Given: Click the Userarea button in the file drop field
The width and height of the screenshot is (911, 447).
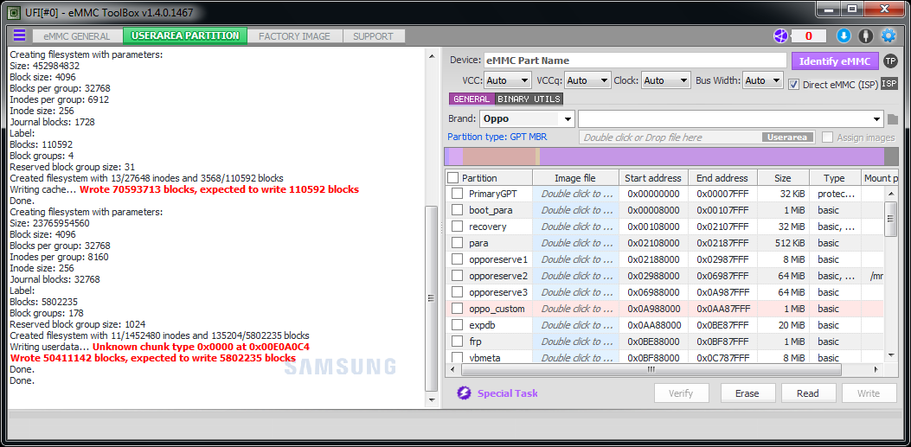Looking at the screenshot, I should (x=787, y=137).
